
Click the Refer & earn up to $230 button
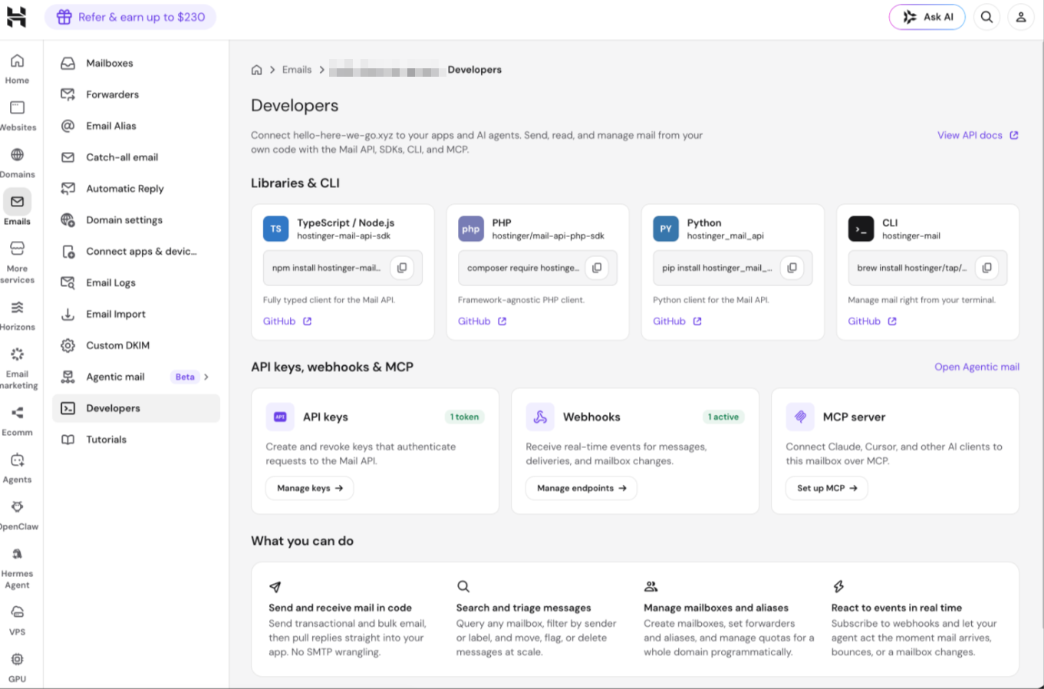tap(130, 17)
